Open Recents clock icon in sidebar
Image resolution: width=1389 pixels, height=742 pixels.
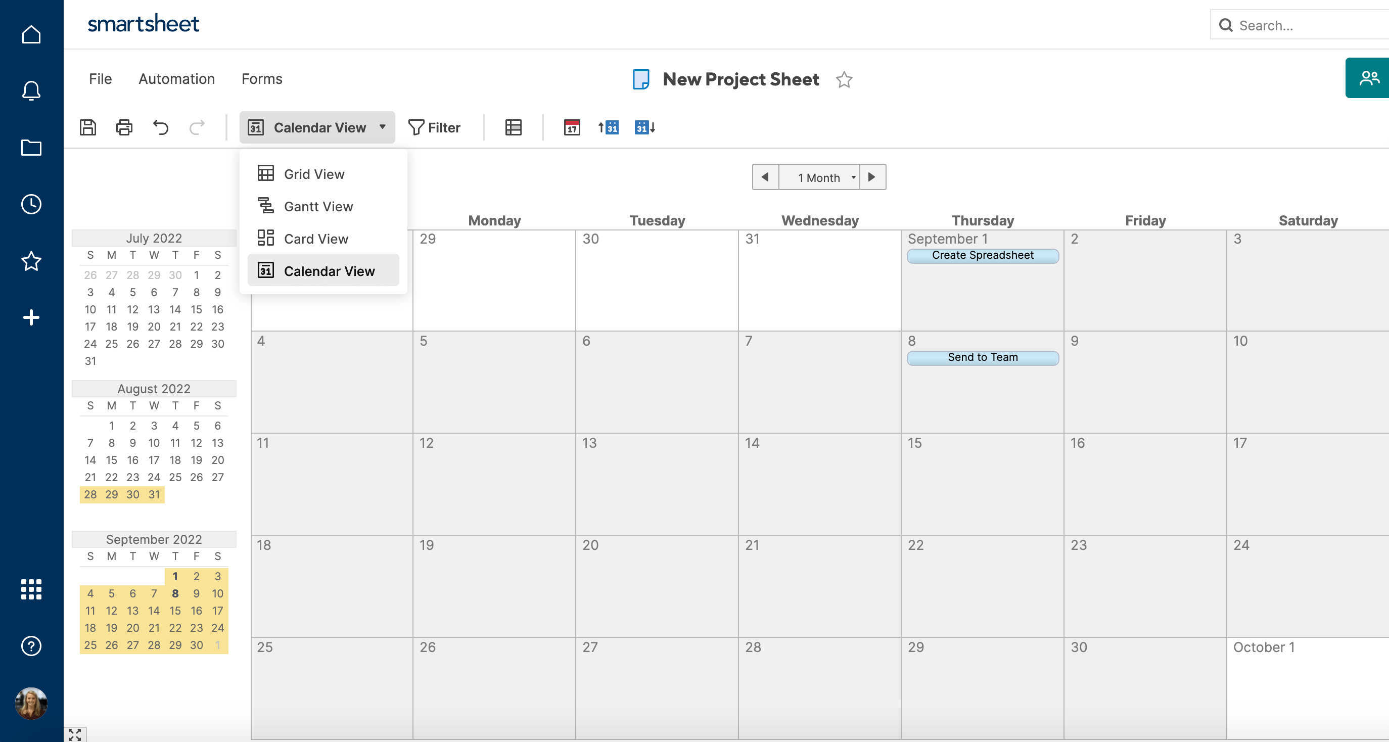tap(31, 204)
